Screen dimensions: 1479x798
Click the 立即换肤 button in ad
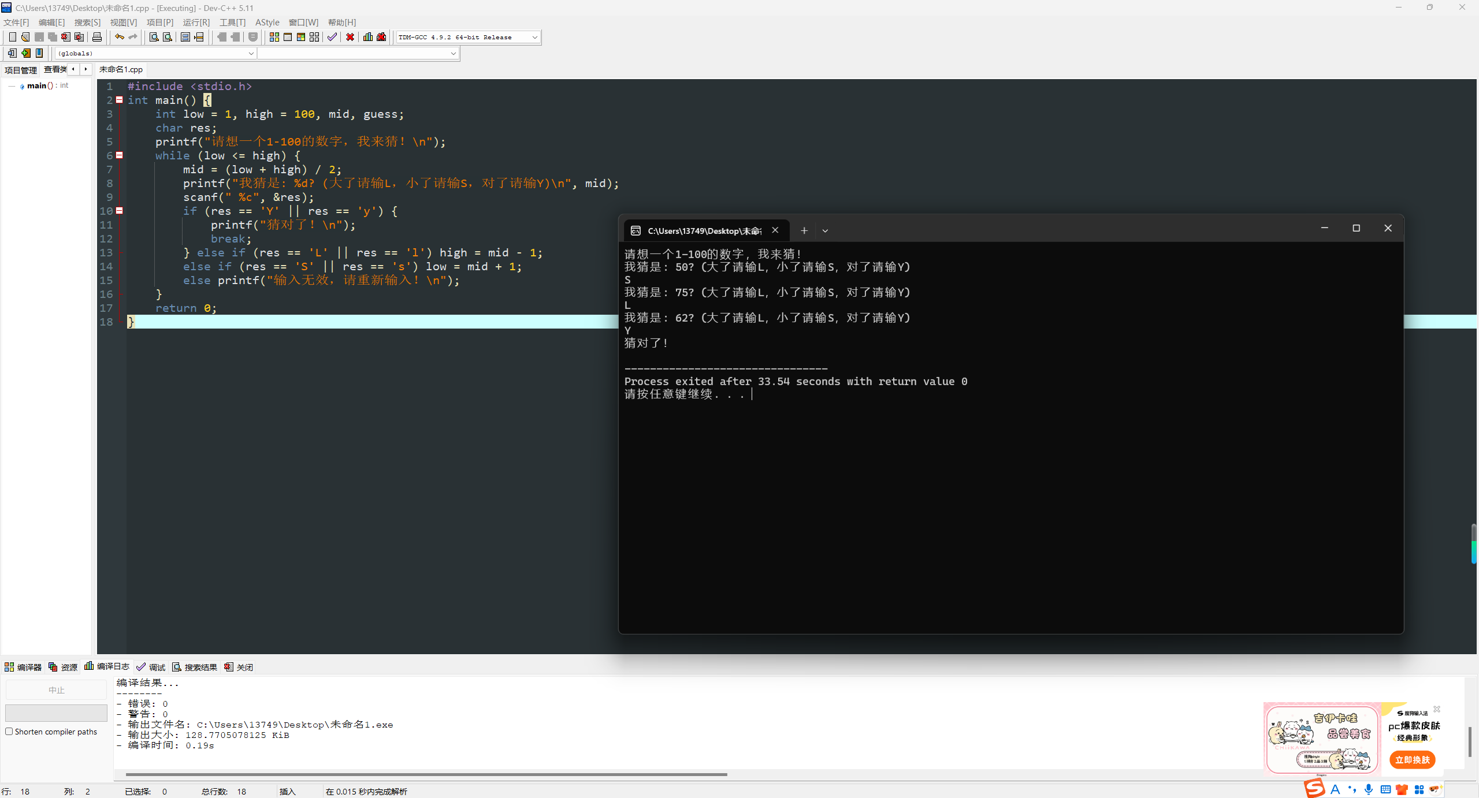1412,760
